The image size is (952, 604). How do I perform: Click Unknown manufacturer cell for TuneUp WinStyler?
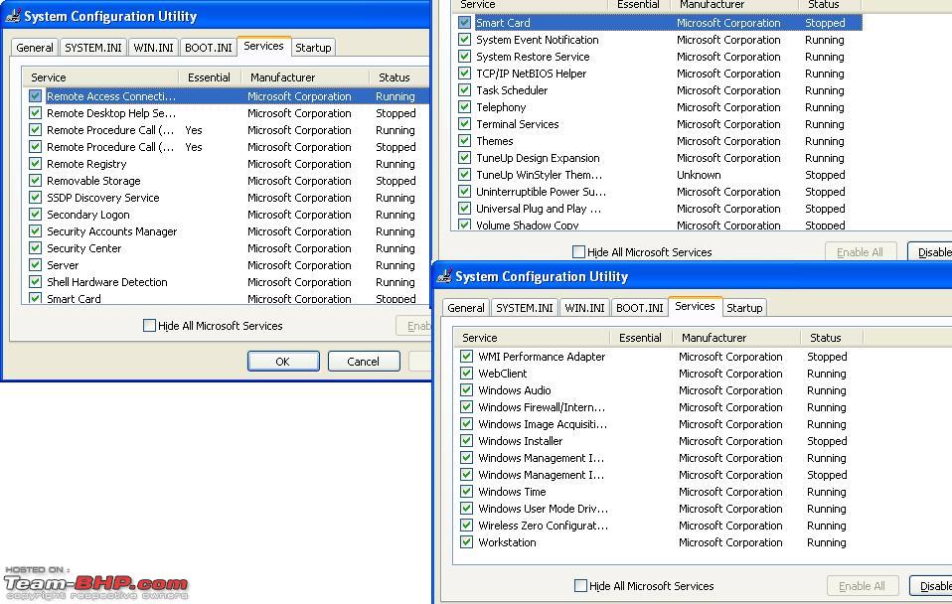699,175
